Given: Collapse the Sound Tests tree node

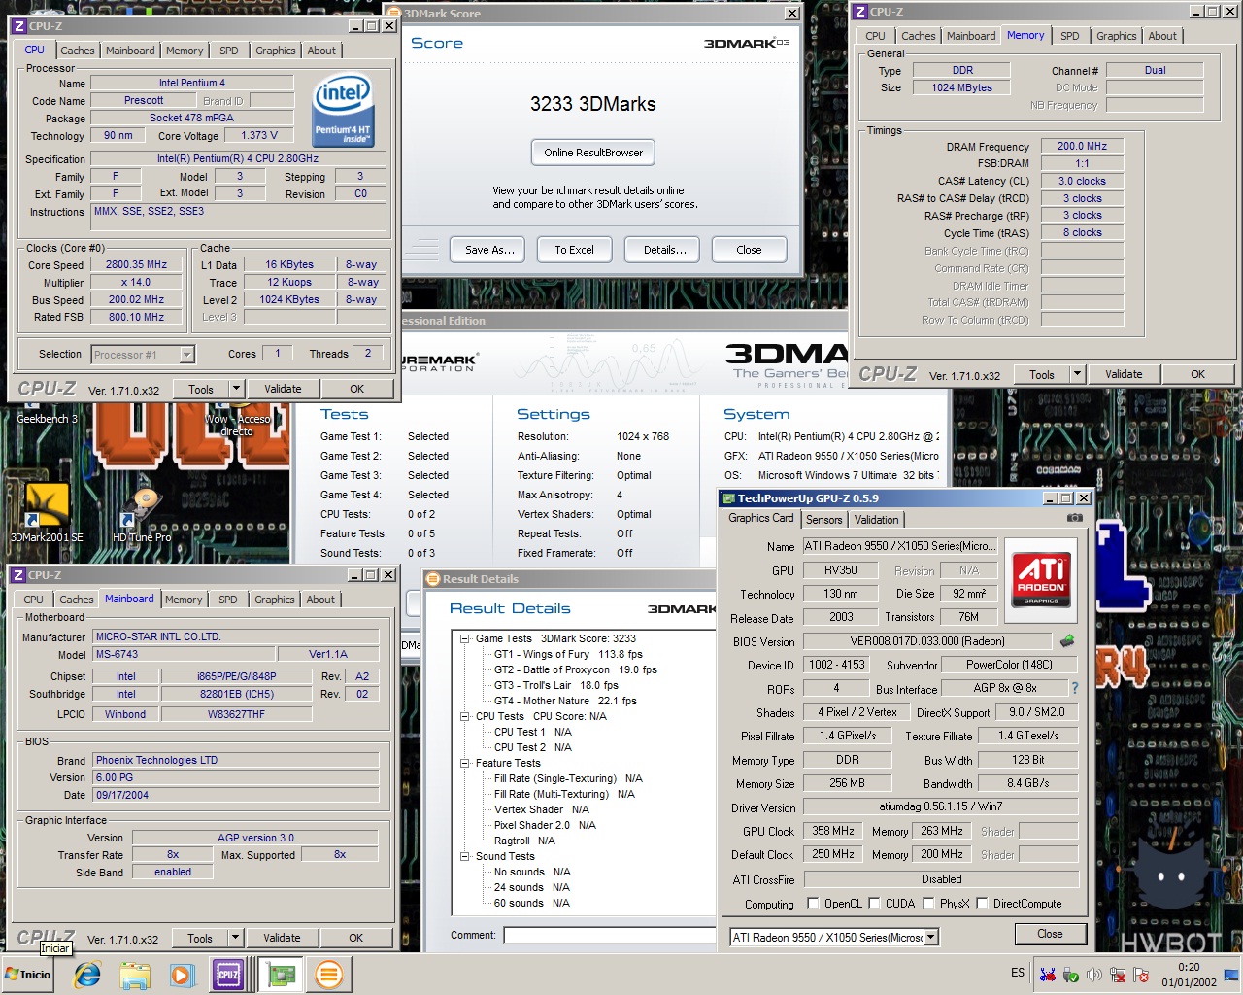Looking at the screenshot, I should (x=465, y=856).
